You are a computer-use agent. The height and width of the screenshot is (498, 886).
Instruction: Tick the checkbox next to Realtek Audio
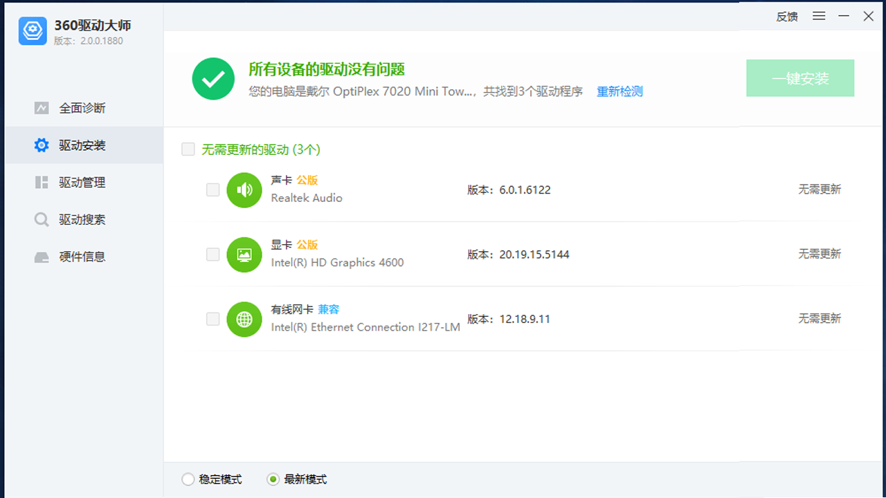213,190
